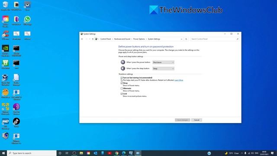Toggle Turn on fast startup checkbox
Screen dimensions: 277x156
click(122, 78)
